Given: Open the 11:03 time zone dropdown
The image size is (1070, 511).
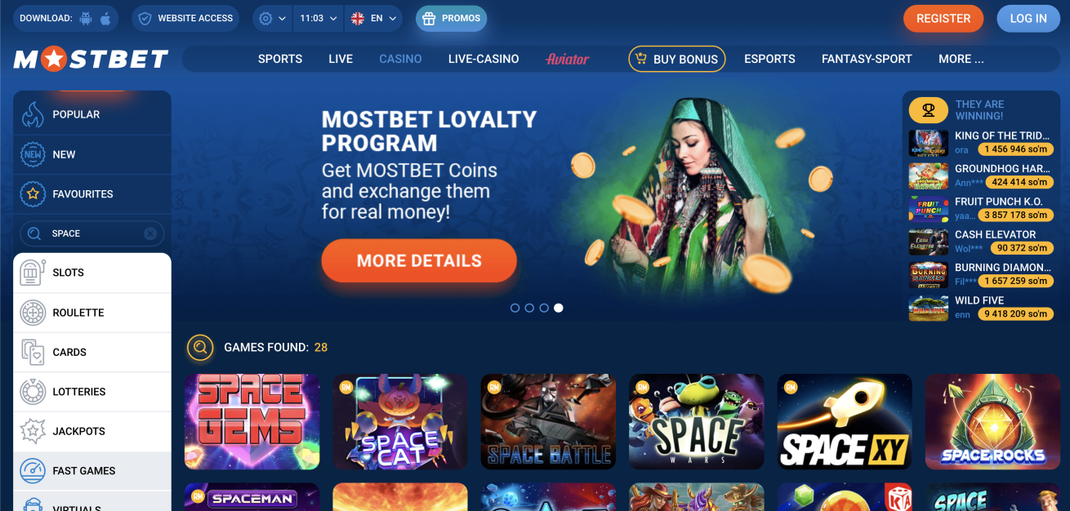Looking at the screenshot, I should tap(319, 18).
